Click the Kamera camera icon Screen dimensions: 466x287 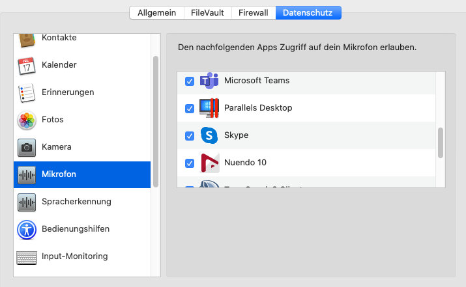(27, 148)
